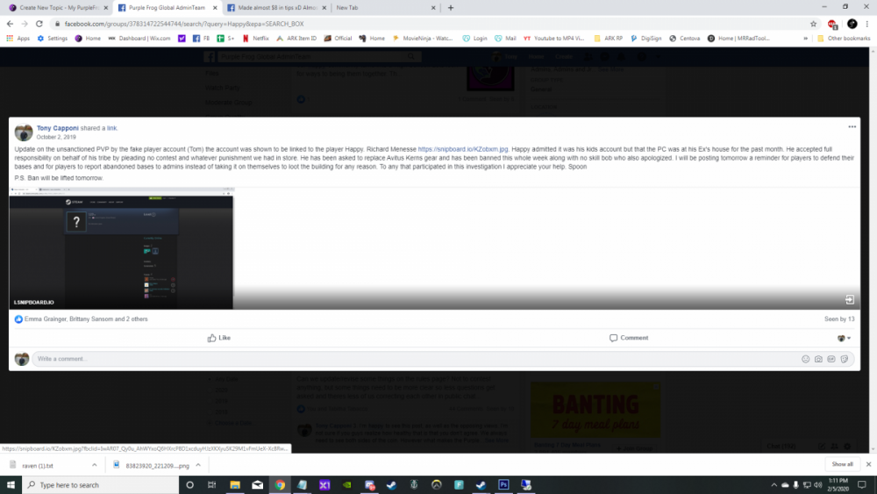This screenshot has height=494, width=877.
Task: Open Overwatch icon on taskbar
Action: [x=436, y=485]
